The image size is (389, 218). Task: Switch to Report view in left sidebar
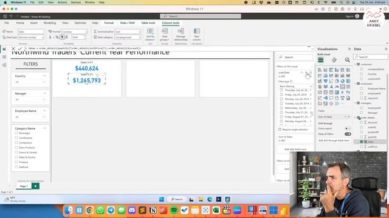pyautogui.click(x=4, y=49)
